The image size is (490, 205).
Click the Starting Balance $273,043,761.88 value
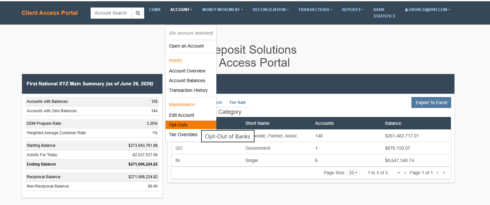point(143,146)
